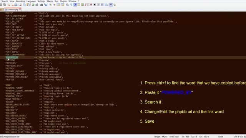This screenshot has width=246, height=138.
Task: Click the 'length : 44291' status entry
Action: click(x=161, y=136)
